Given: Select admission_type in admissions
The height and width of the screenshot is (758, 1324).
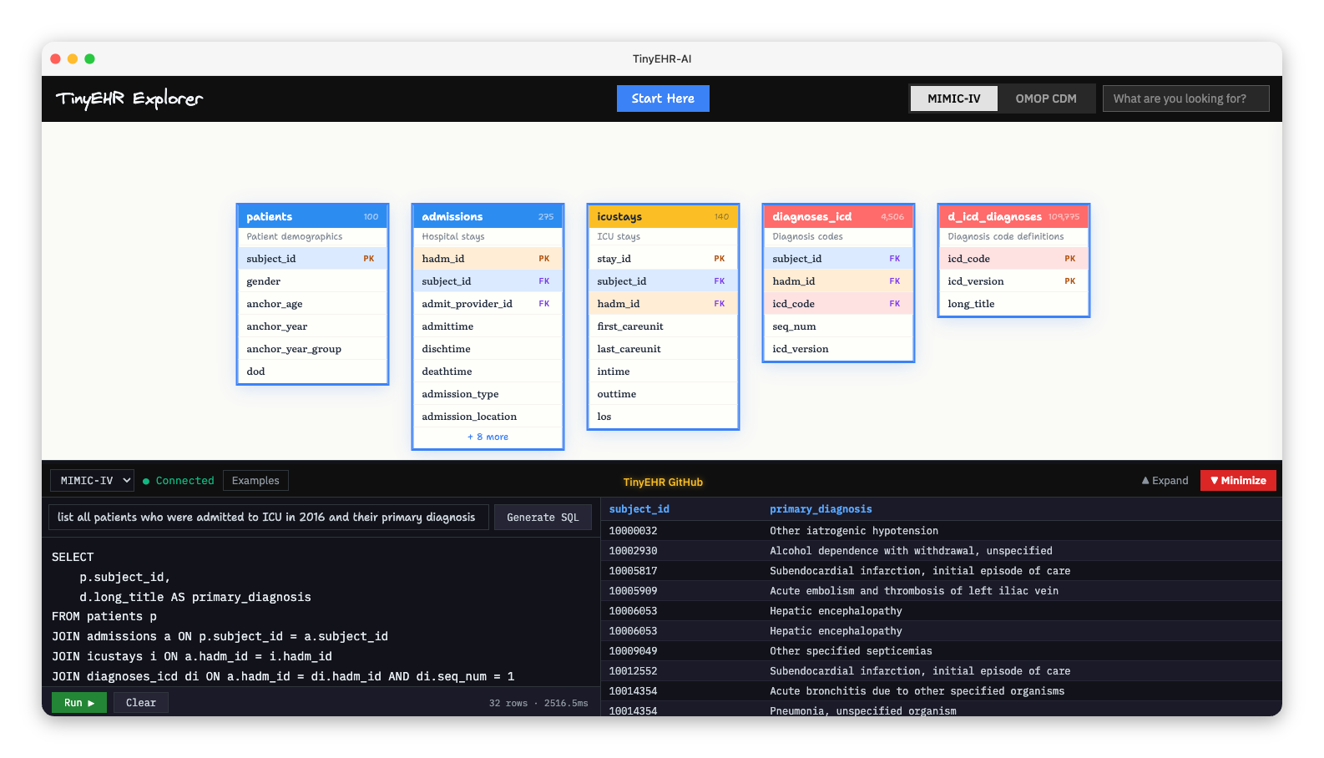Looking at the screenshot, I should coord(488,394).
